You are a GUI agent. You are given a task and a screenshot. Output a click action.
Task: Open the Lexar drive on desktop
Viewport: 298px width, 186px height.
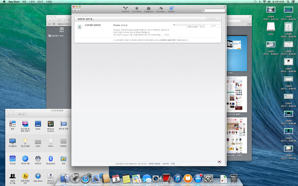[x=271, y=28]
